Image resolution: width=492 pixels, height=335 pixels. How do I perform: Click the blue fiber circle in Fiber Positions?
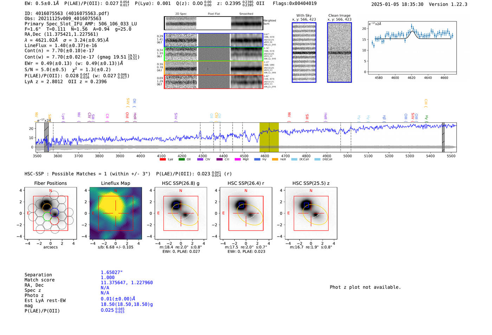(54, 212)
